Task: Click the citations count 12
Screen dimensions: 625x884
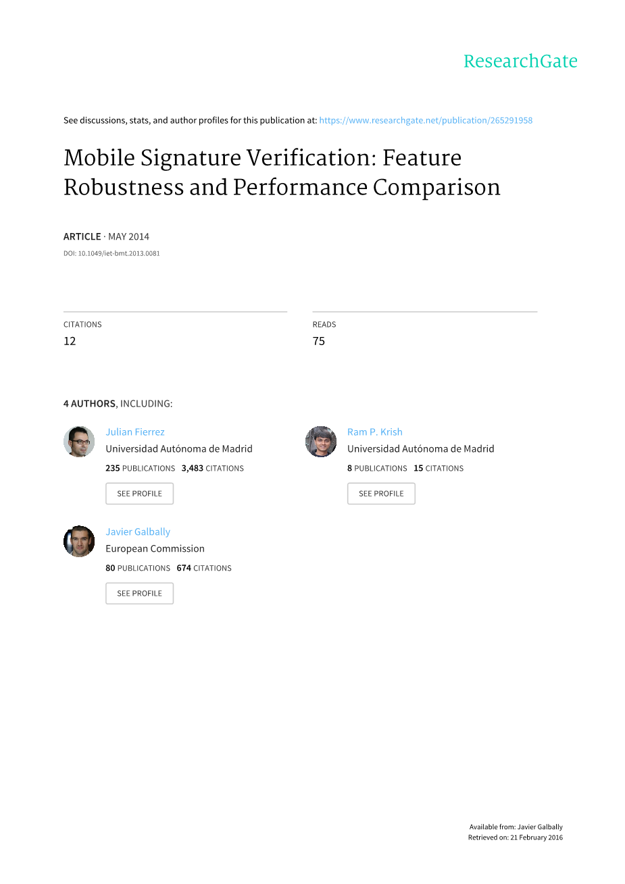Action: [70, 341]
